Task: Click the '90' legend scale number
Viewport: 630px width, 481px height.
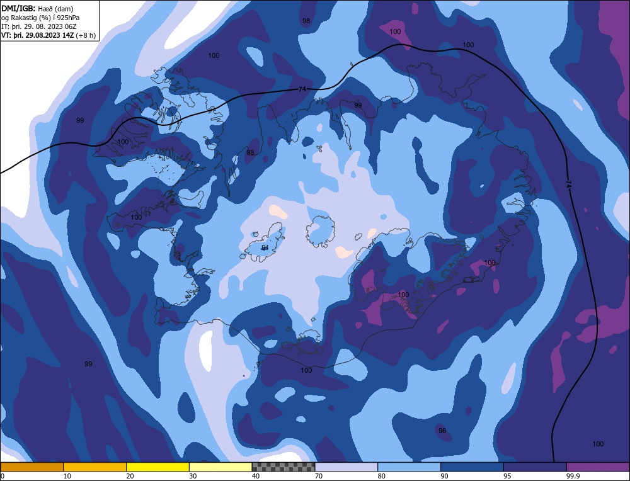Action: (444, 476)
